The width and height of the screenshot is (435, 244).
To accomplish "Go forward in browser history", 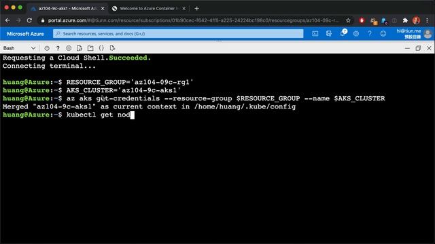I will tap(18, 20).
